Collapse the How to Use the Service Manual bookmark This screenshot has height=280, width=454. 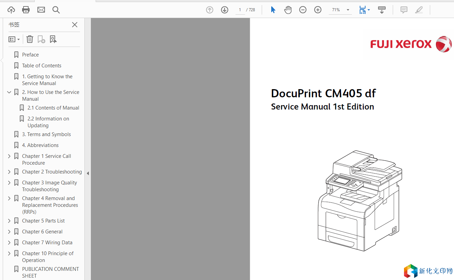click(x=9, y=92)
